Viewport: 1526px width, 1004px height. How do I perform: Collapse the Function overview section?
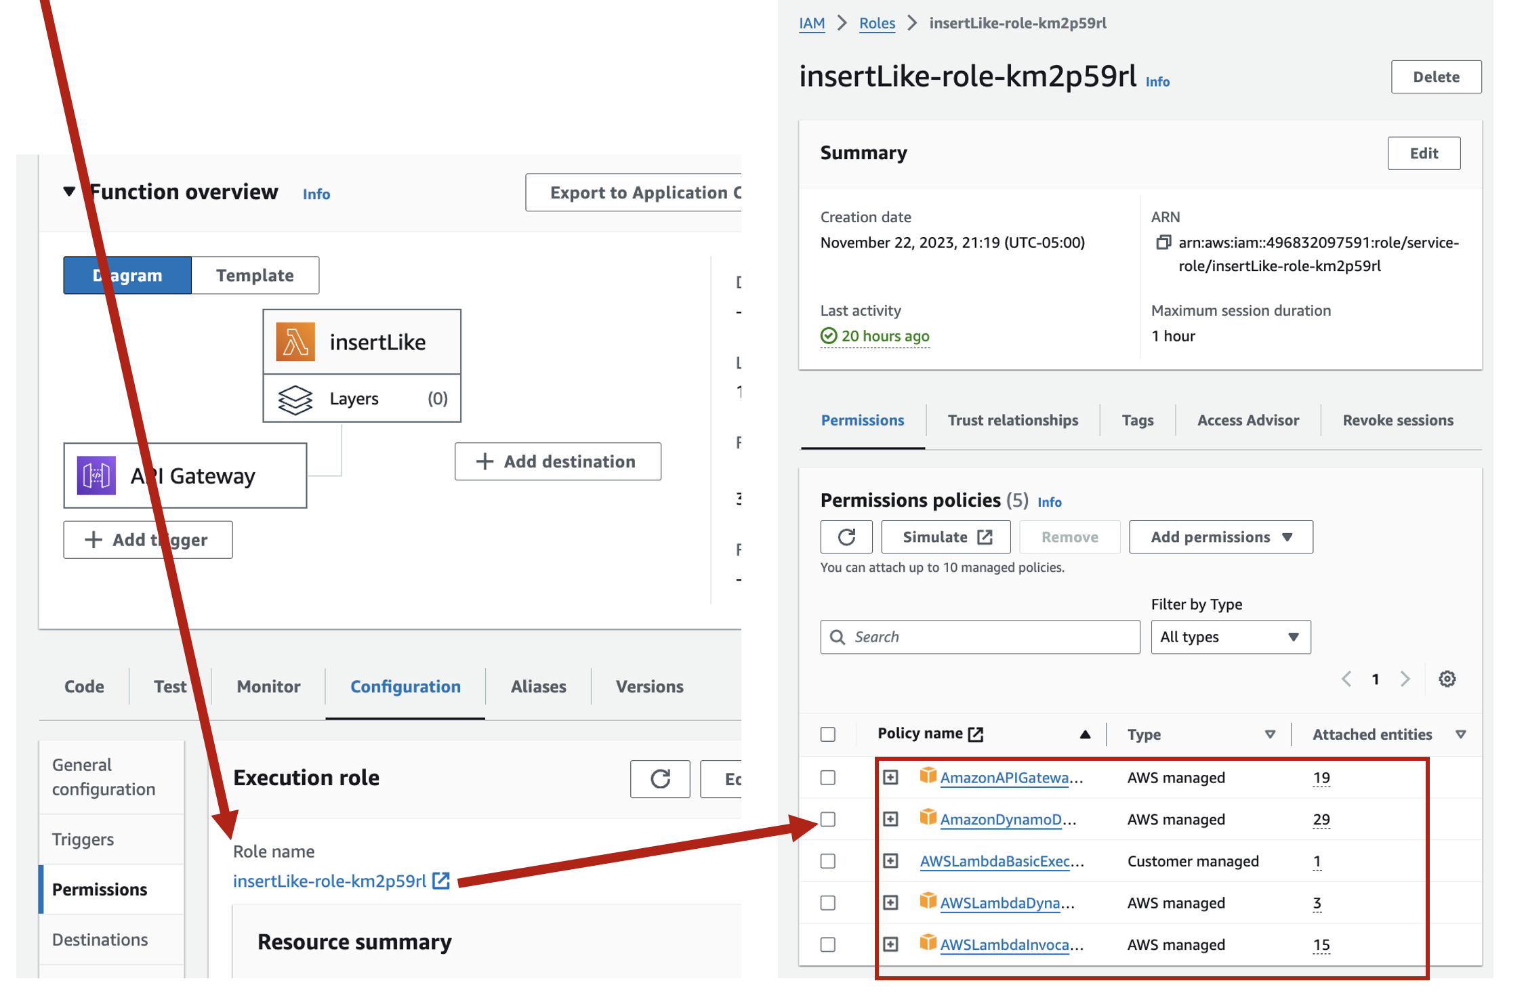(69, 192)
